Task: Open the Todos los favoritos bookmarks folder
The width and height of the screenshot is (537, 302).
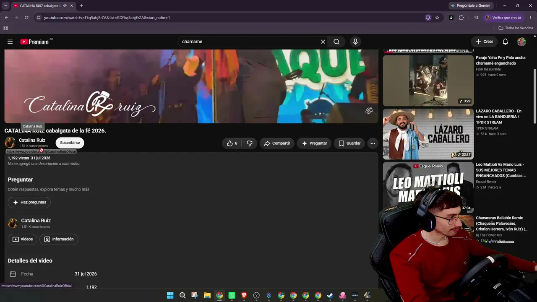Action: coord(516,28)
